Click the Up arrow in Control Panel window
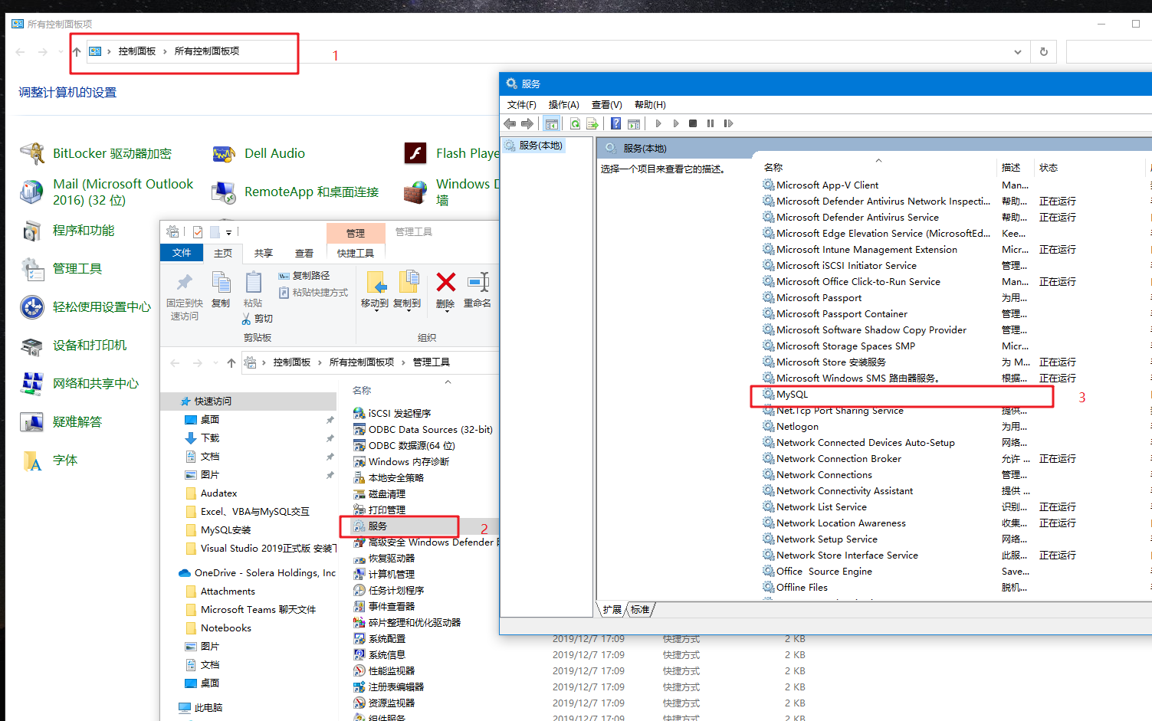Image resolution: width=1152 pixels, height=721 pixels. [76, 52]
